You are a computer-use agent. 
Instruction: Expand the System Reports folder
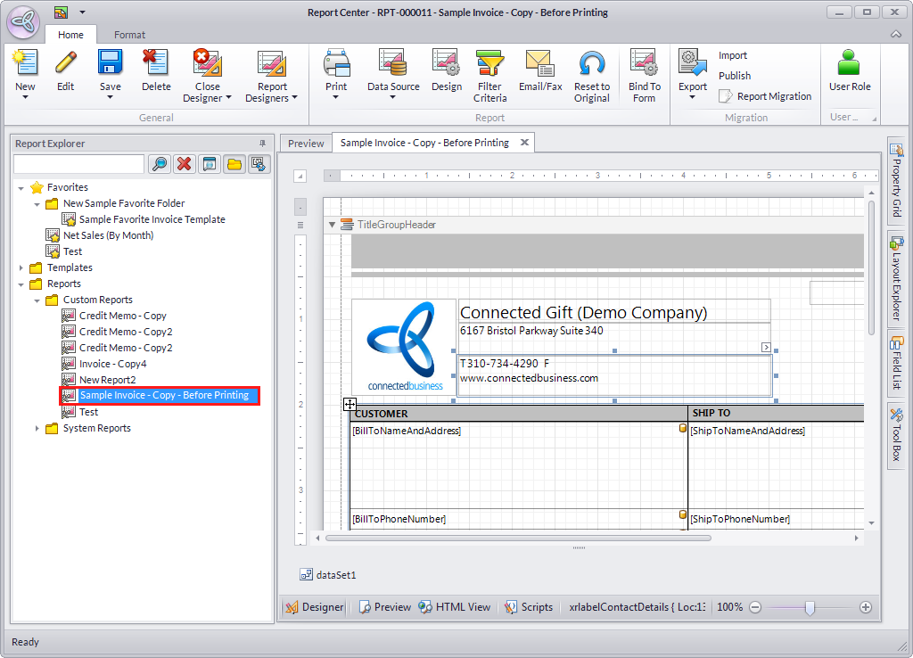click(37, 429)
